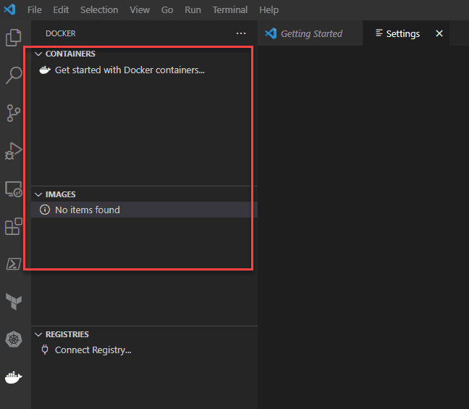Click the CONTAINERS section header text

pos(70,54)
